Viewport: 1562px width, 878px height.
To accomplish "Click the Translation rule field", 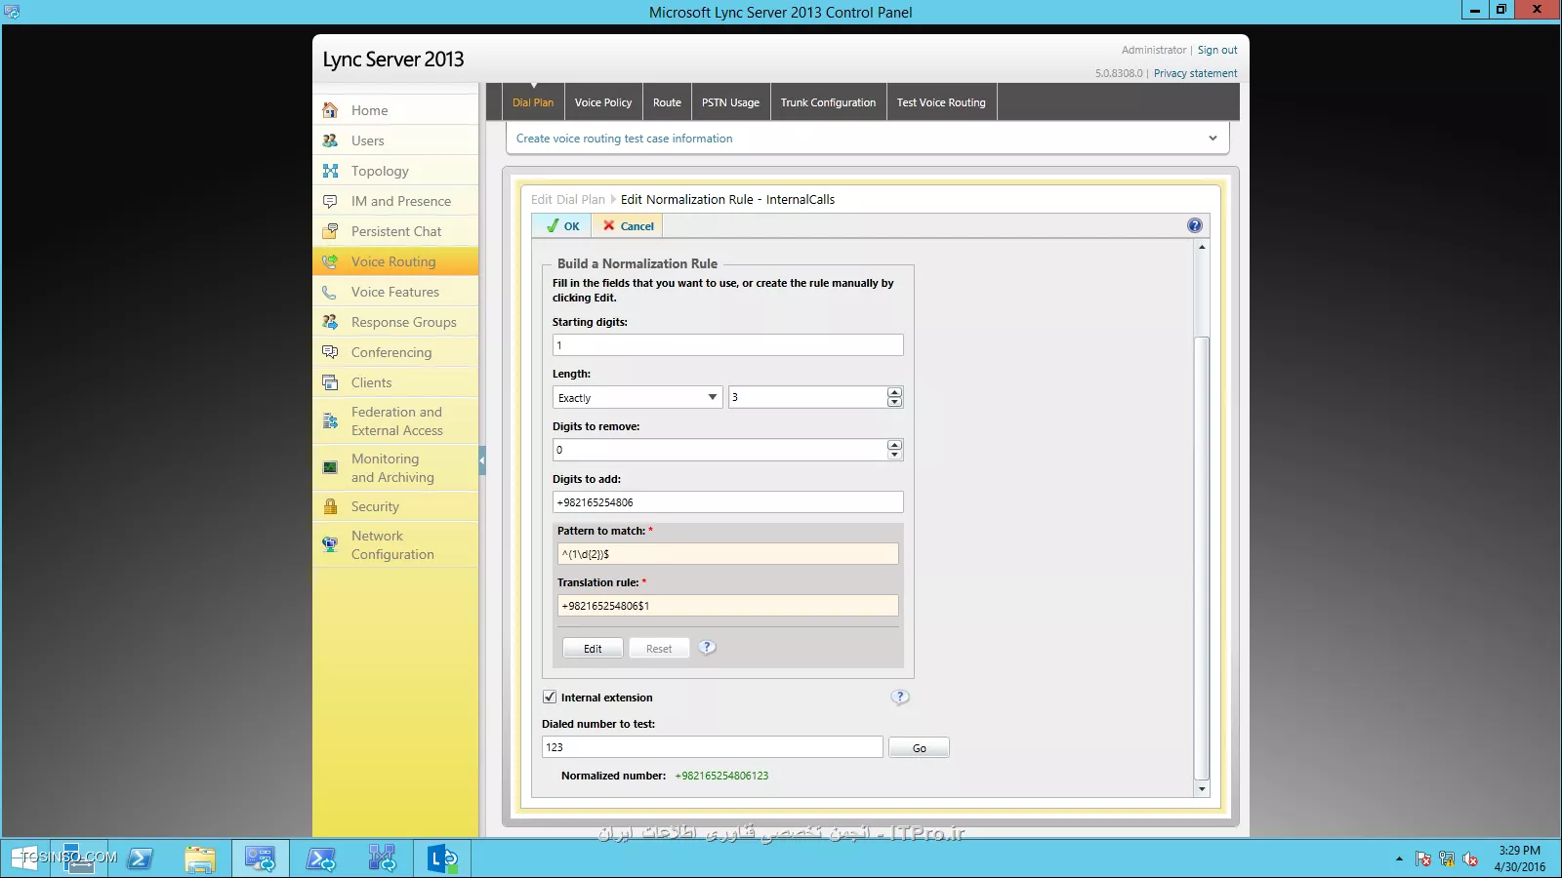I will click(727, 606).
